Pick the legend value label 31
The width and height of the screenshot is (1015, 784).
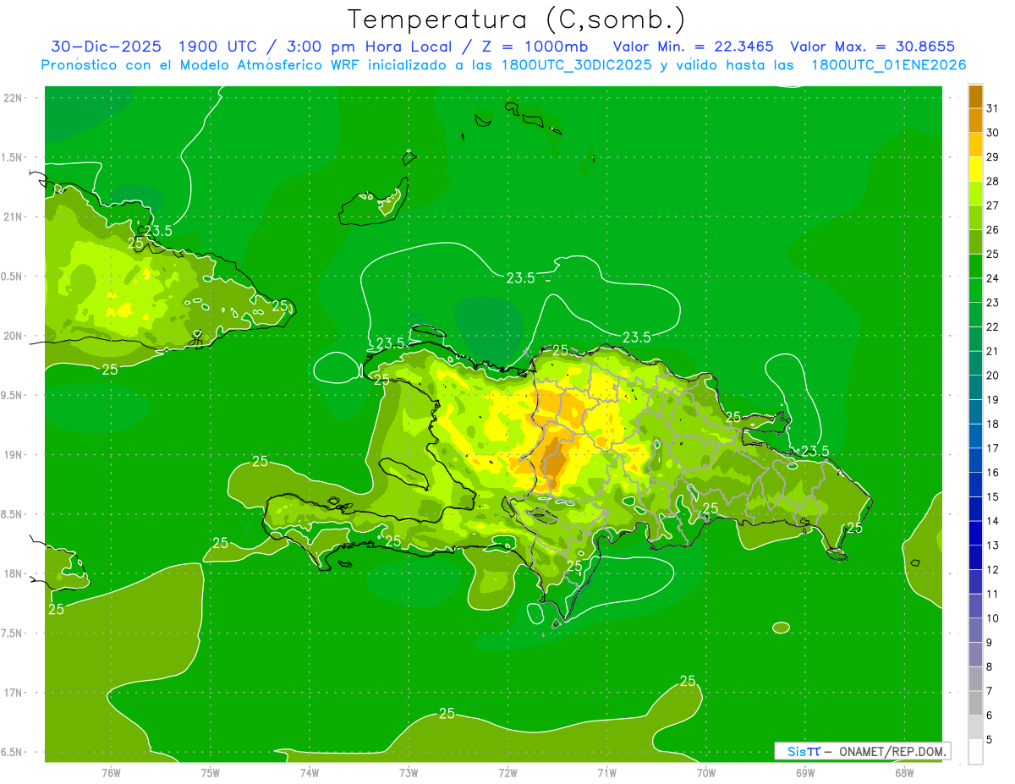coord(992,108)
